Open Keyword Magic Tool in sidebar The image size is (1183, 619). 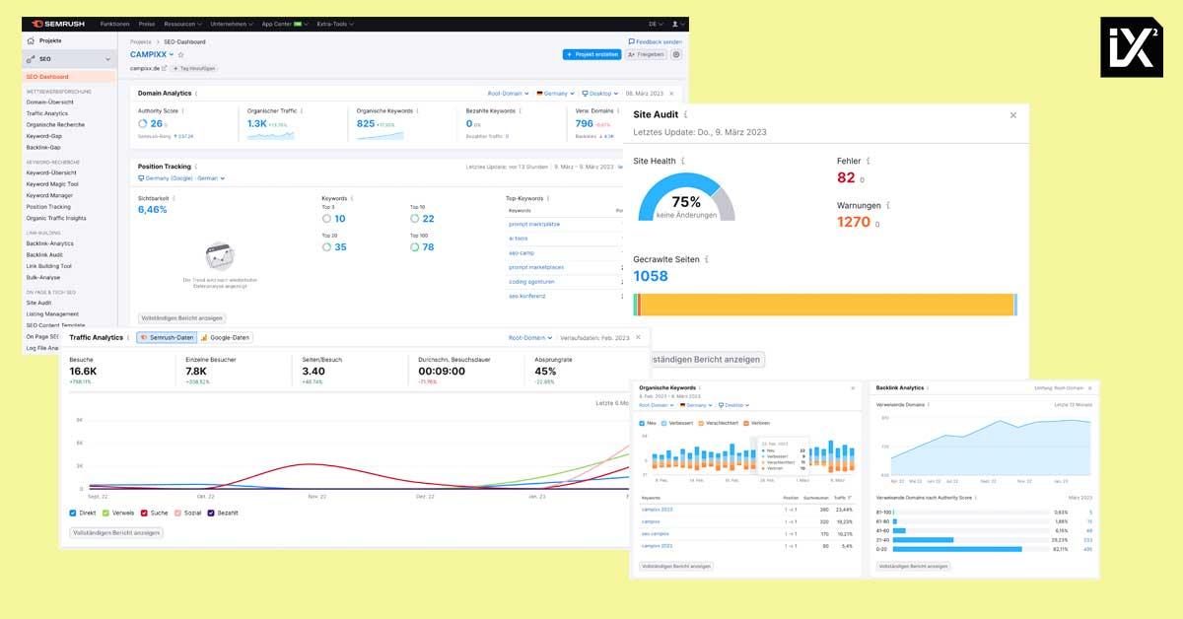[52, 184]
